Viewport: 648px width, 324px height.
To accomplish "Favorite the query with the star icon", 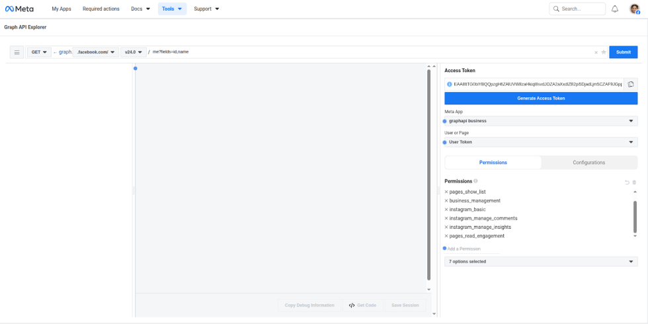I will pos(603,52).
